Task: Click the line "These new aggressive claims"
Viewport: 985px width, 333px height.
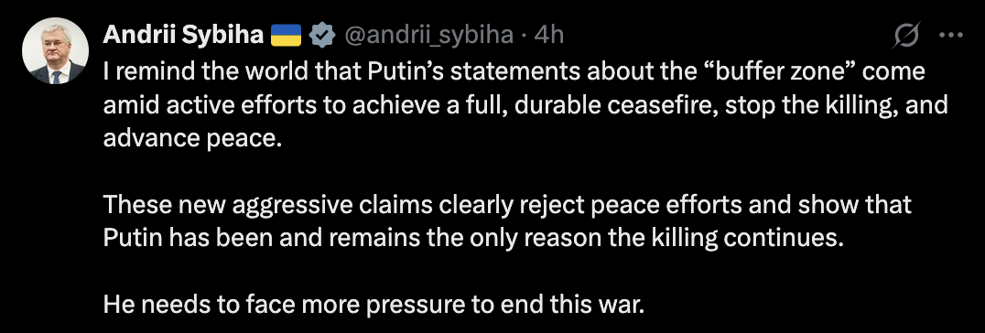Action: click(x=507, y=205)
